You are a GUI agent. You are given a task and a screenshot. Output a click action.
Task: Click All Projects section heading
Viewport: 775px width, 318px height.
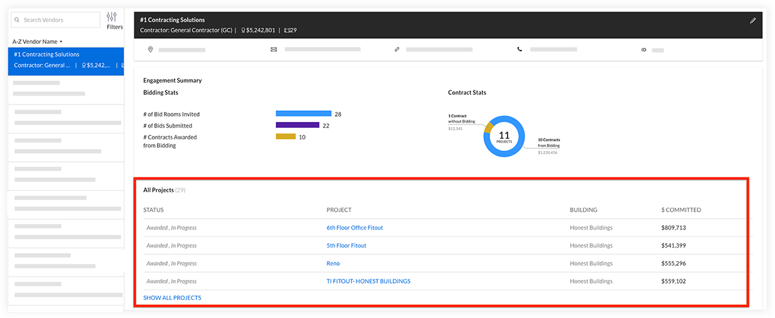pos(158,190)
